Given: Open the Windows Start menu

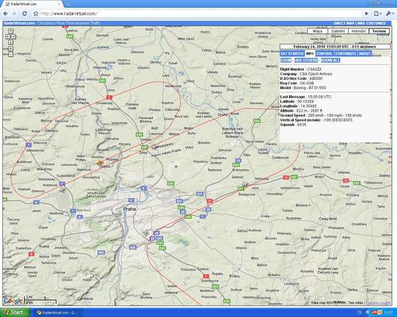Looking at the screenshot, I should pos(14,312).
